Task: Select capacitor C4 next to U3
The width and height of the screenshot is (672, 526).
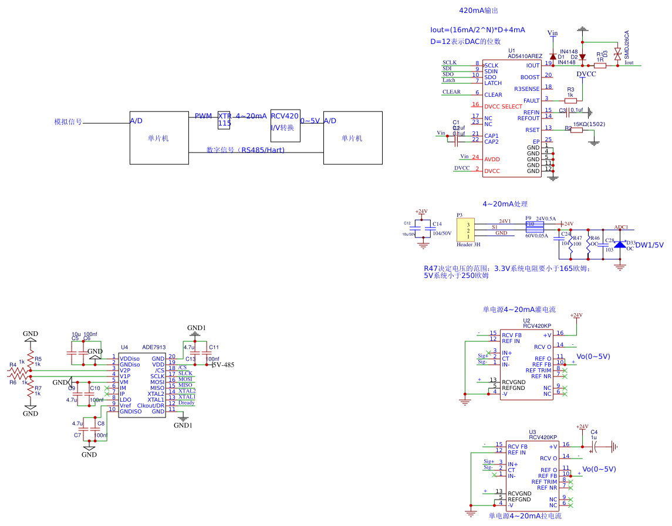Action: [594, 447]
